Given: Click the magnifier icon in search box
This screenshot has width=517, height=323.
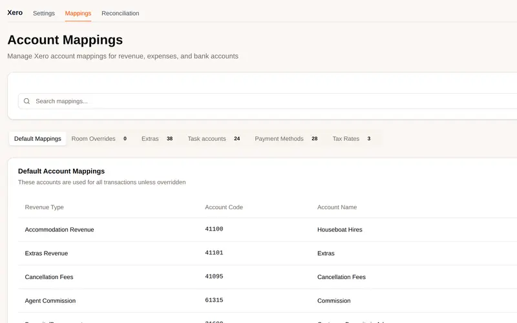Looking at the screenshot, I should 26,101.
